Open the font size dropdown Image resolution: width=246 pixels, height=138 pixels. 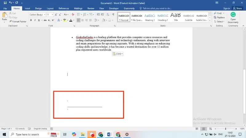pos(52,14)
